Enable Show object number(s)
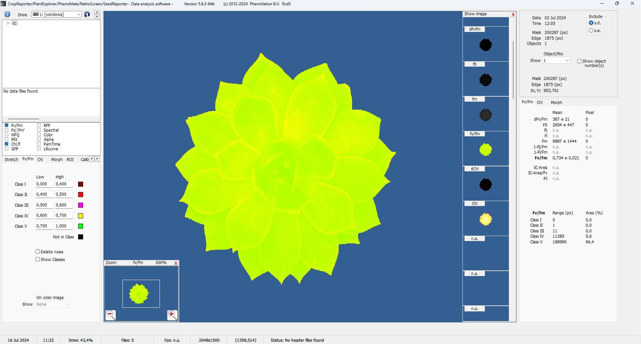 580,61
